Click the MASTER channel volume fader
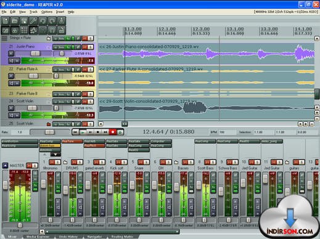The image size is (320, 239). tap(6, 185)
